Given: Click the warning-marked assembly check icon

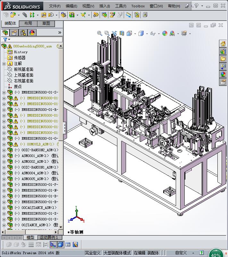Looking at the screenshot, I should point(137,15).
